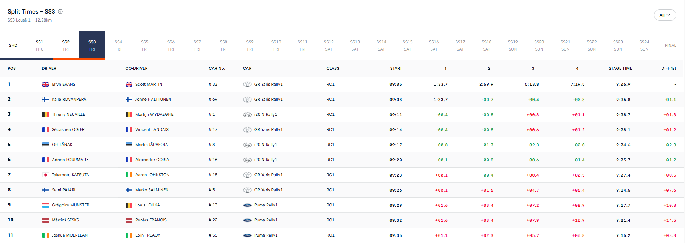Open the SS10 FRI stage tab

[x=276, y=45]
